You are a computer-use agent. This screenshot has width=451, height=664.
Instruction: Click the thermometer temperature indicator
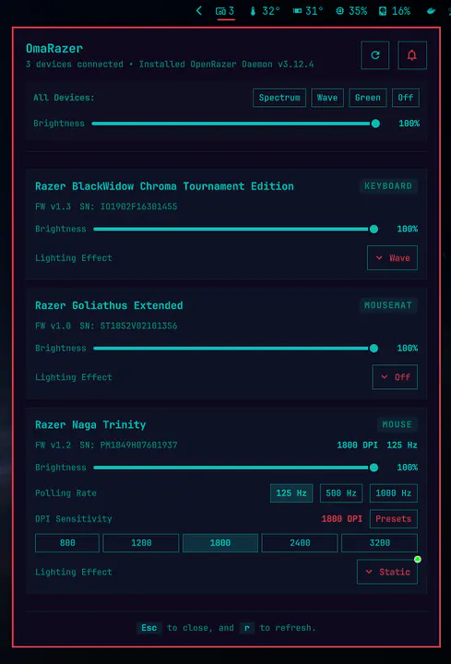pyautogui.click(x=265, y=11)
